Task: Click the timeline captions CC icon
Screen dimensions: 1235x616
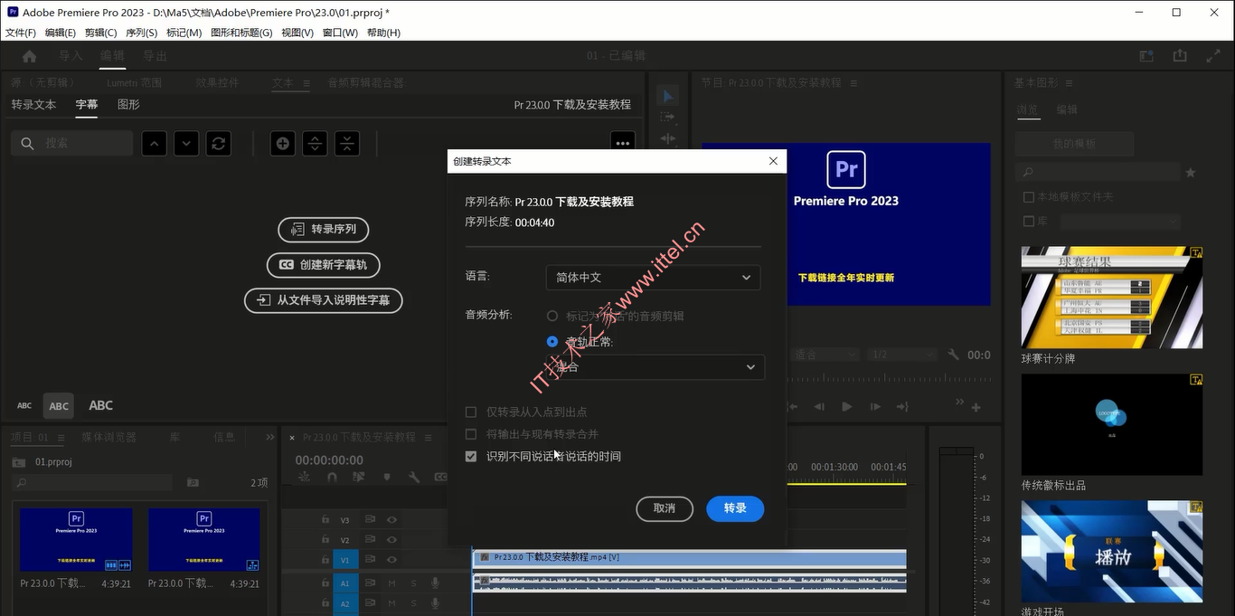Action: pos(440,477)
